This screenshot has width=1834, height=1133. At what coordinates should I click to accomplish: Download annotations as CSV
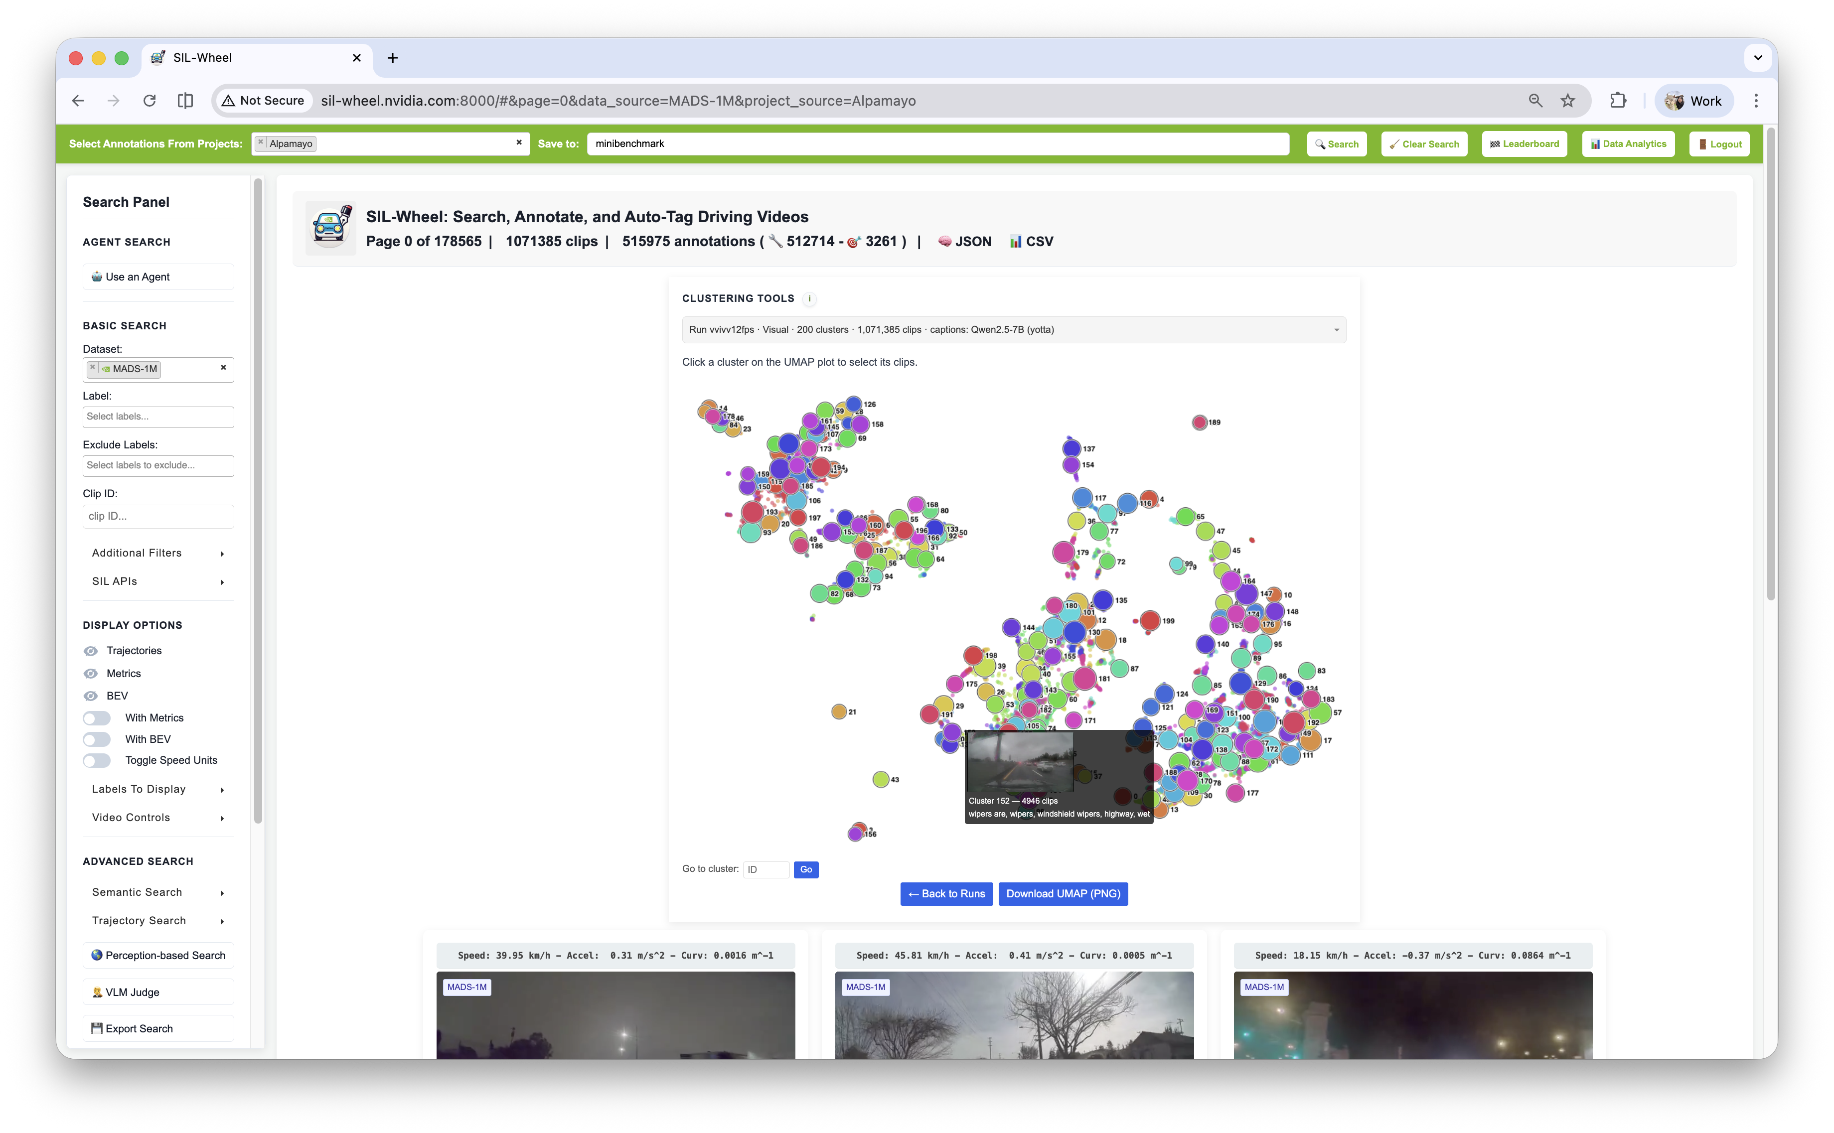tap(1031, 241)
